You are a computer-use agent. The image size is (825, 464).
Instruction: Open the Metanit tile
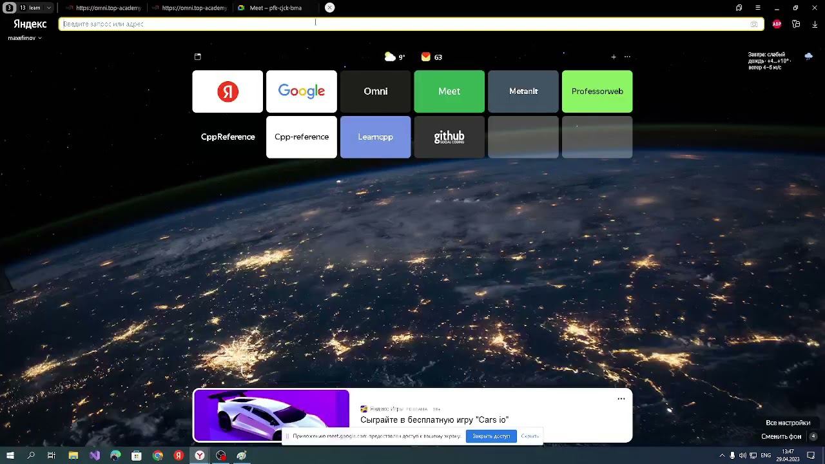click(x=523, y=92)
